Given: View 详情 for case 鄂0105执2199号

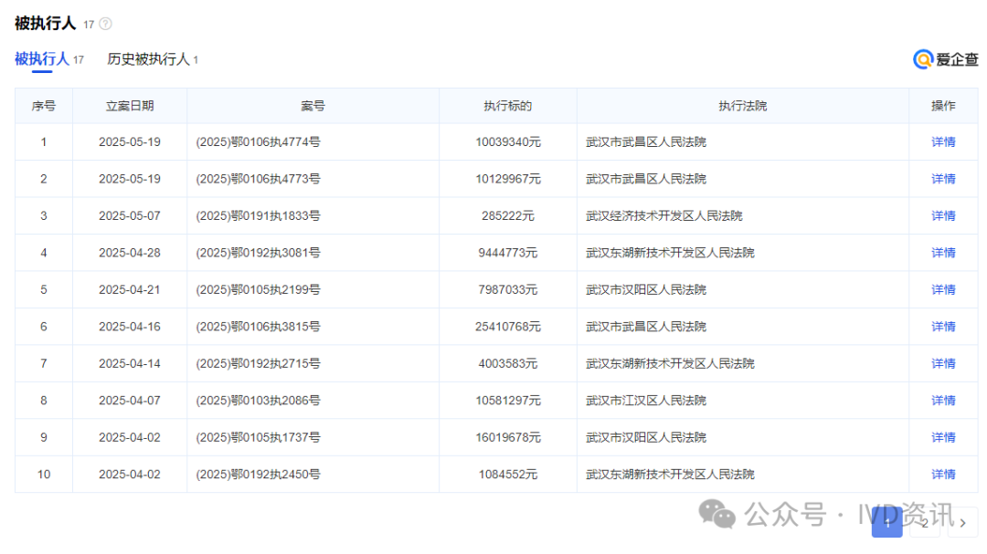Looking at the screenshot, I should (x=943, y=290).
